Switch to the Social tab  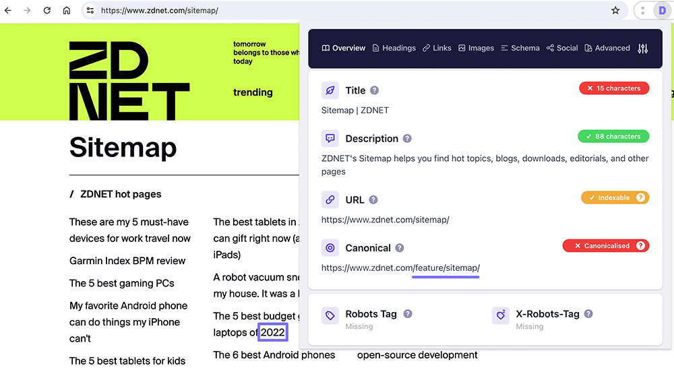pyautogui.click(x=562, y=48)
